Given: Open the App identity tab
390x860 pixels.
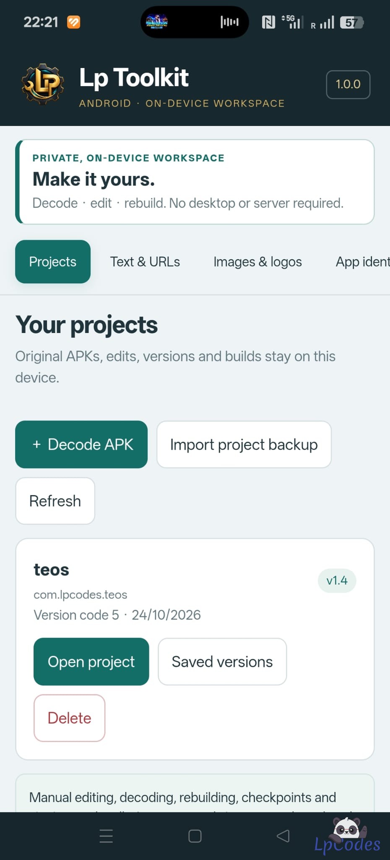Looking at the screenshot, I should pos(363,262).
